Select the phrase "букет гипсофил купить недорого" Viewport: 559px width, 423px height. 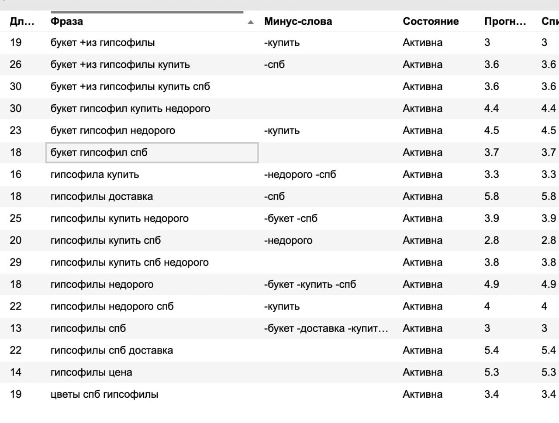[x=130, y=109]
